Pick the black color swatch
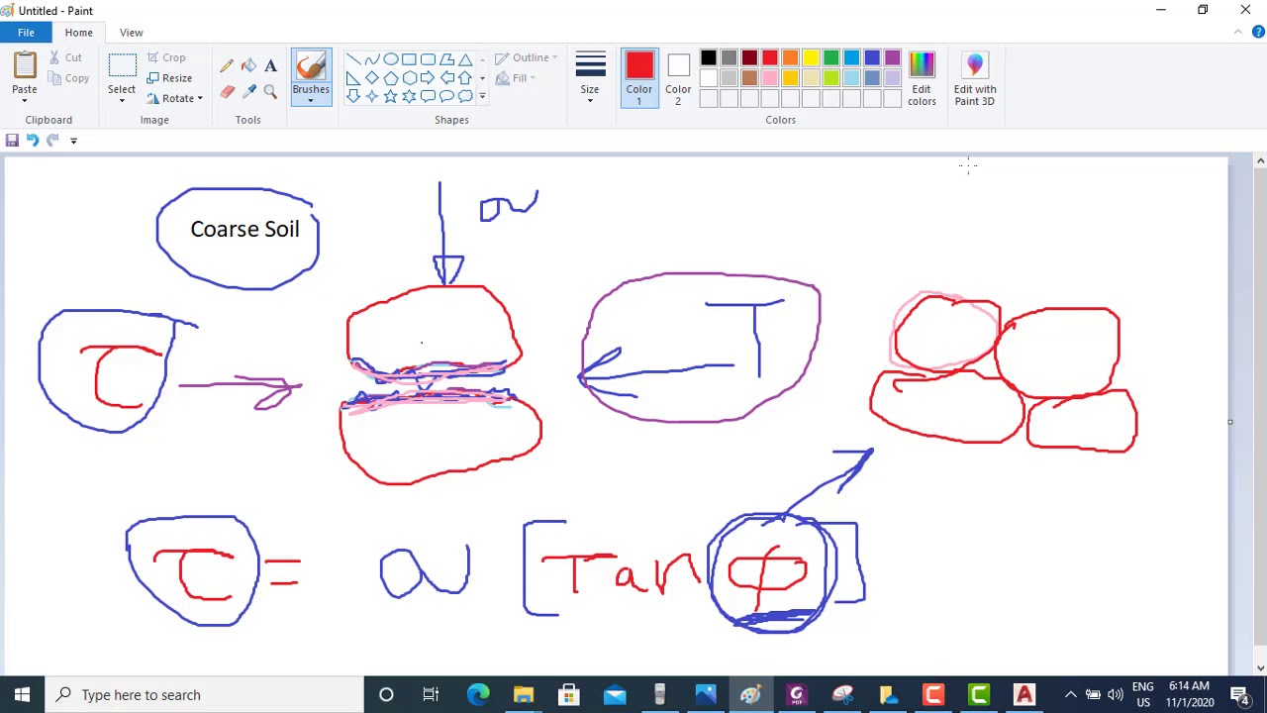The width and height of the screenshot is (1267, 713). (709, 58)
